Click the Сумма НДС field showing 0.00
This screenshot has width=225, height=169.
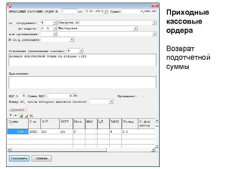pos(63,96)
